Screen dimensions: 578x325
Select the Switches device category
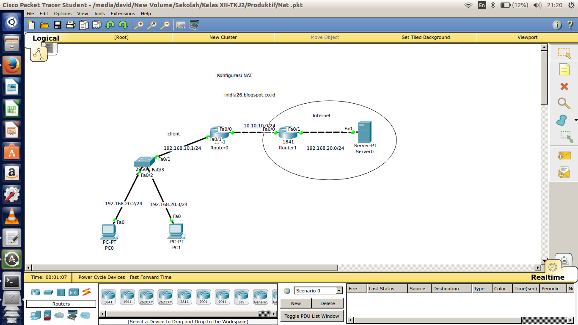[x=48, y=292]
